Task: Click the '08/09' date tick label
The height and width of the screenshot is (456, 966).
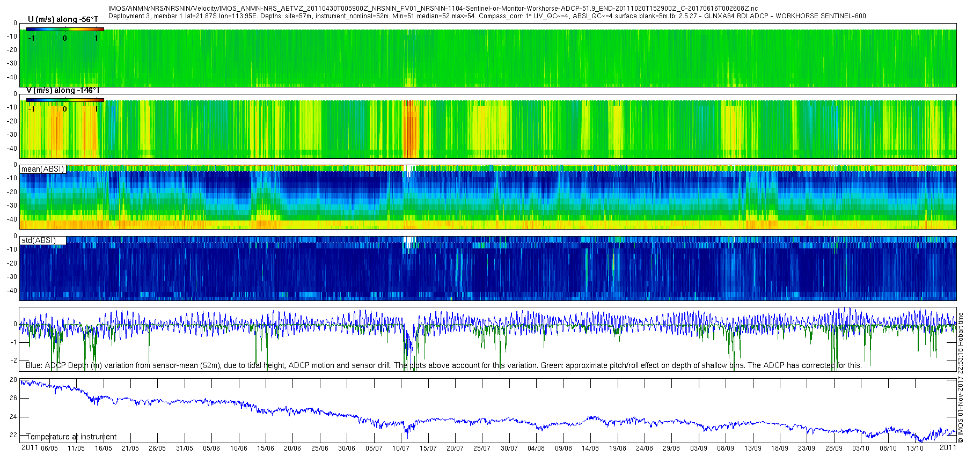Action: coord(726,448)
